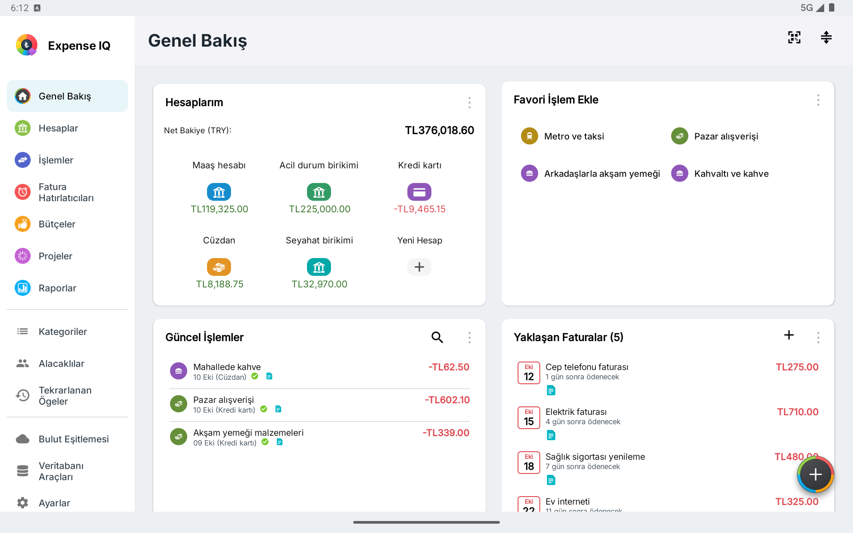Open Güncel İşlemler overflow menu
The image size is (853, 533).
click(469, 338)
